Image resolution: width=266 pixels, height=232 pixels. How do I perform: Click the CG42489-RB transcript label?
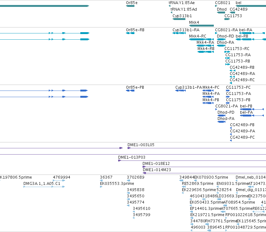click(242, 67)
